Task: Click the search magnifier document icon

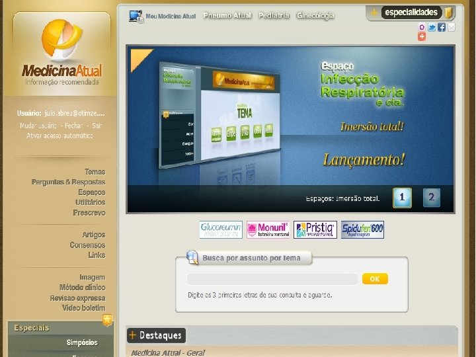Action: click(x=192, y=257)
